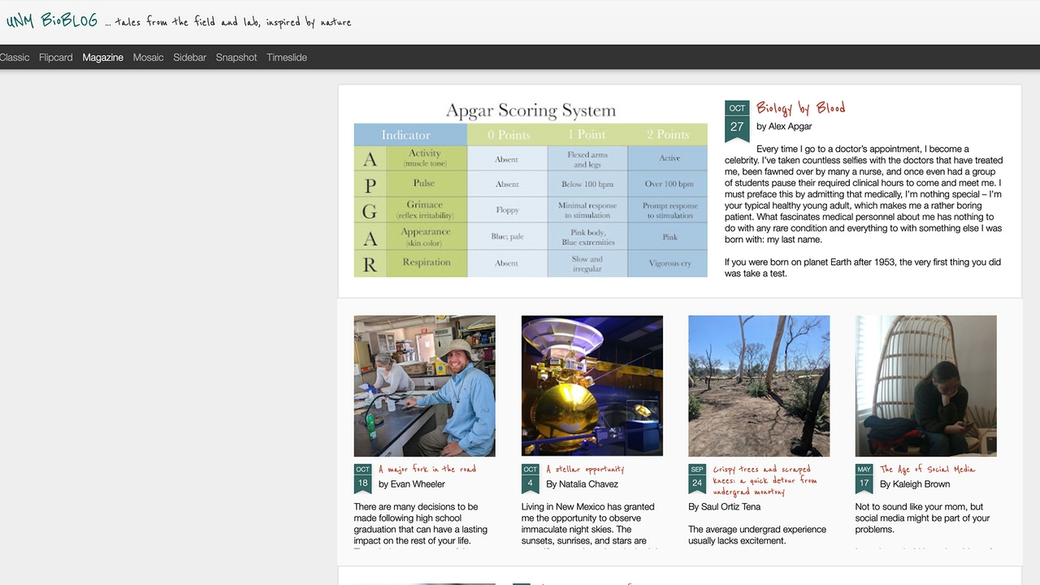The height and width of the screenshot is (585, 1040).
Task: Switch to the Classic view tab
Action: (x=14, y=57)
